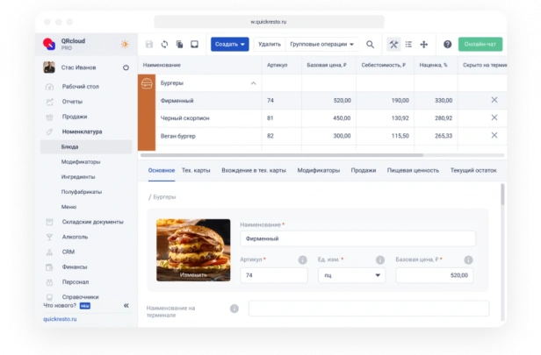Toggle the sun theme icon

(125, 44)
